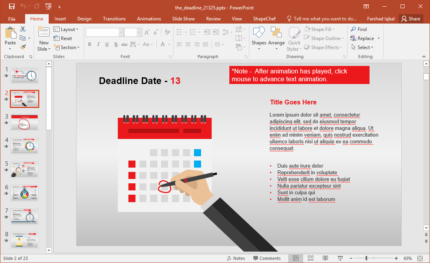
Task: Toggle italic formatting
Action: [98, 44]
